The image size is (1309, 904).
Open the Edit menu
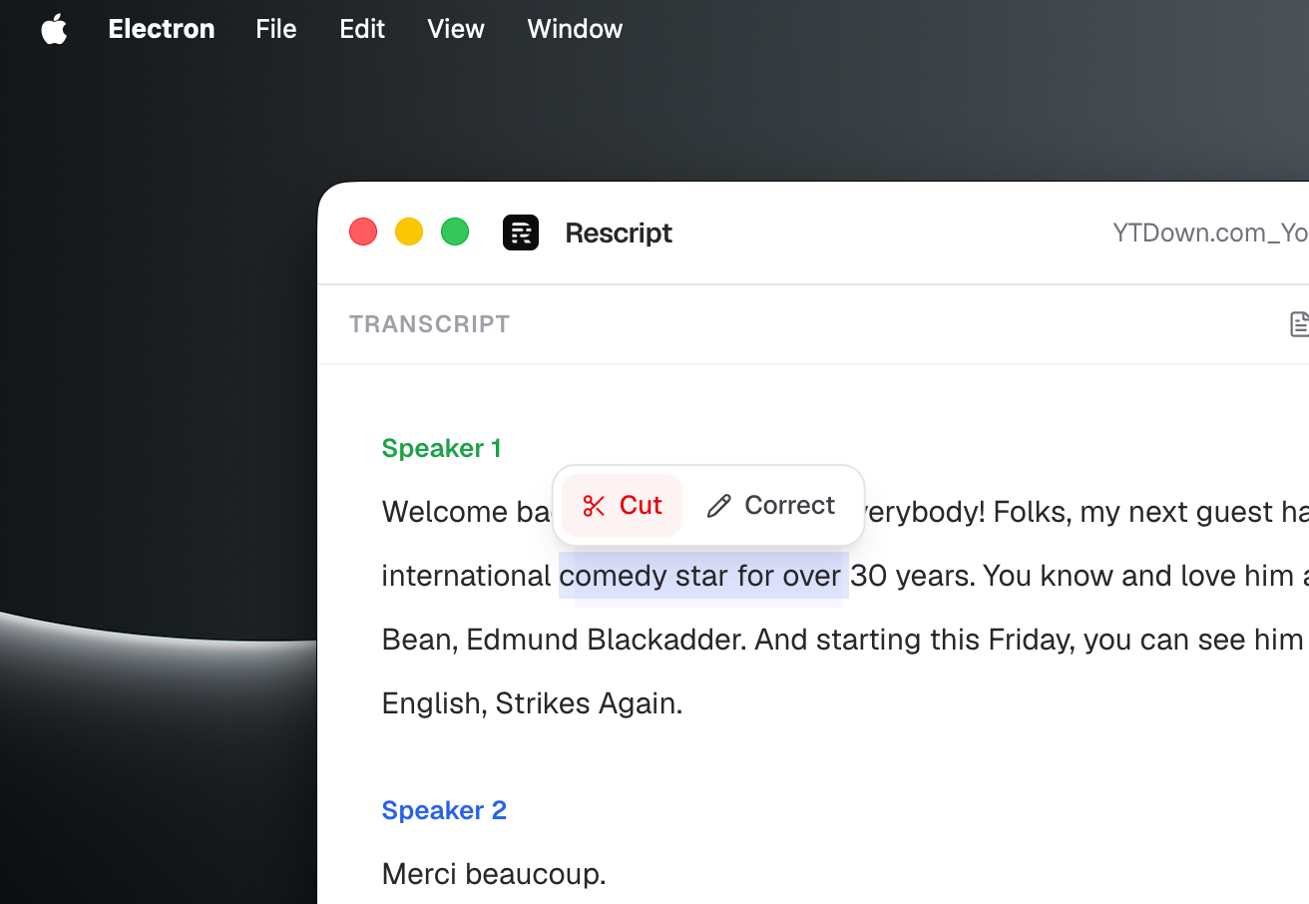361,29
